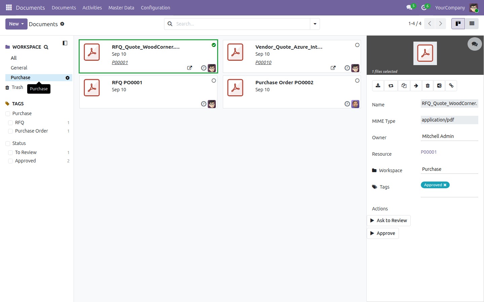This screenshot has width=484, height=302.
Task: Check the To Review status filter
Action: [10, 153]
